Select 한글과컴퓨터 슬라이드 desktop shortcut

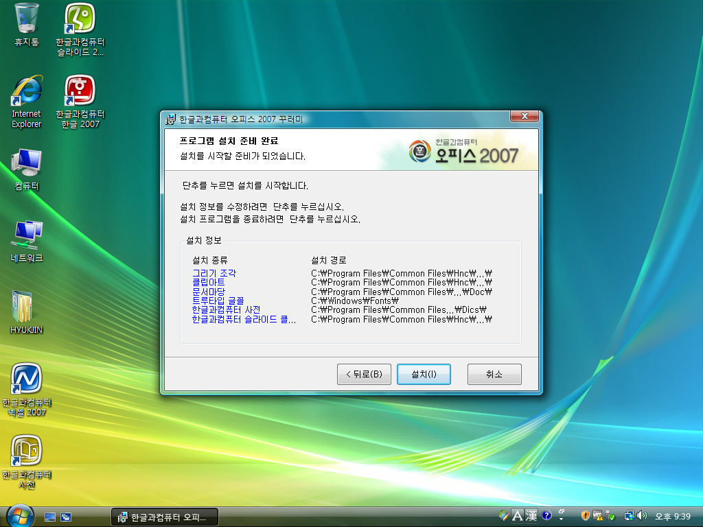[x=80, y=30]
